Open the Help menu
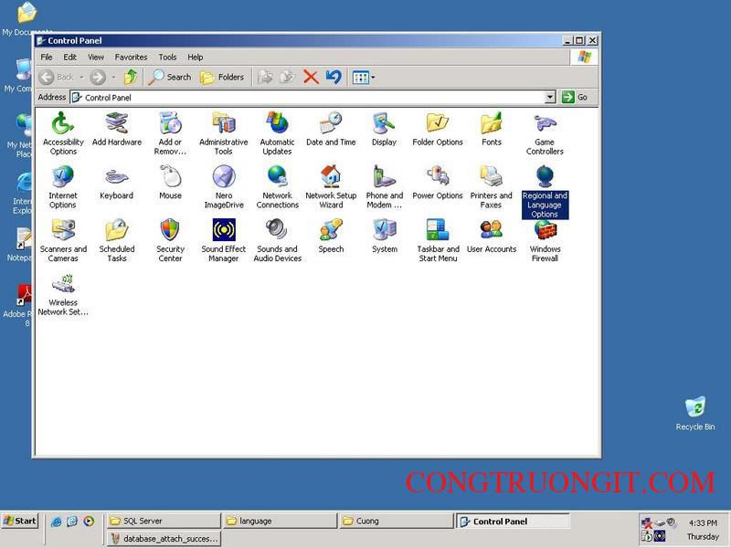 (x=195, y=57)
